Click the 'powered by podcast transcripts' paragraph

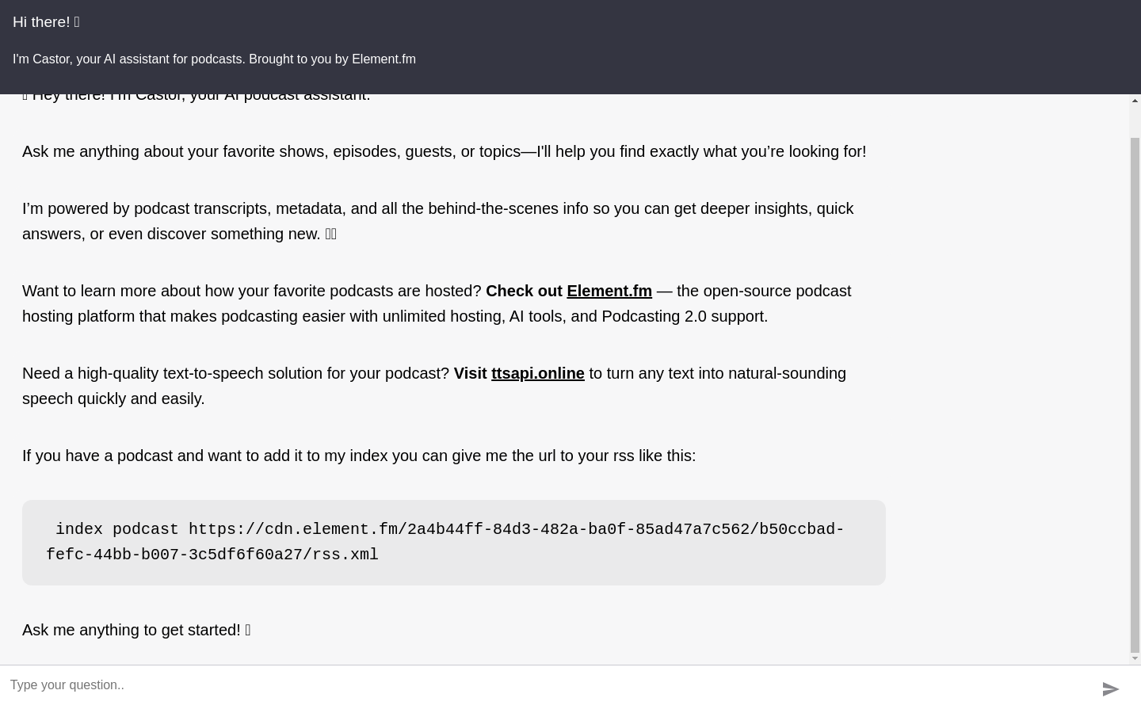click(x=438, y=221)
